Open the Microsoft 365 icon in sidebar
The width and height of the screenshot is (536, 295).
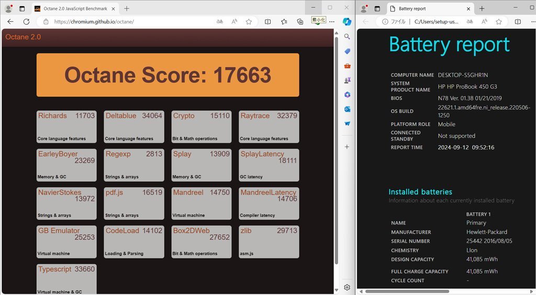pyautogui.click(x=347, y=95)
